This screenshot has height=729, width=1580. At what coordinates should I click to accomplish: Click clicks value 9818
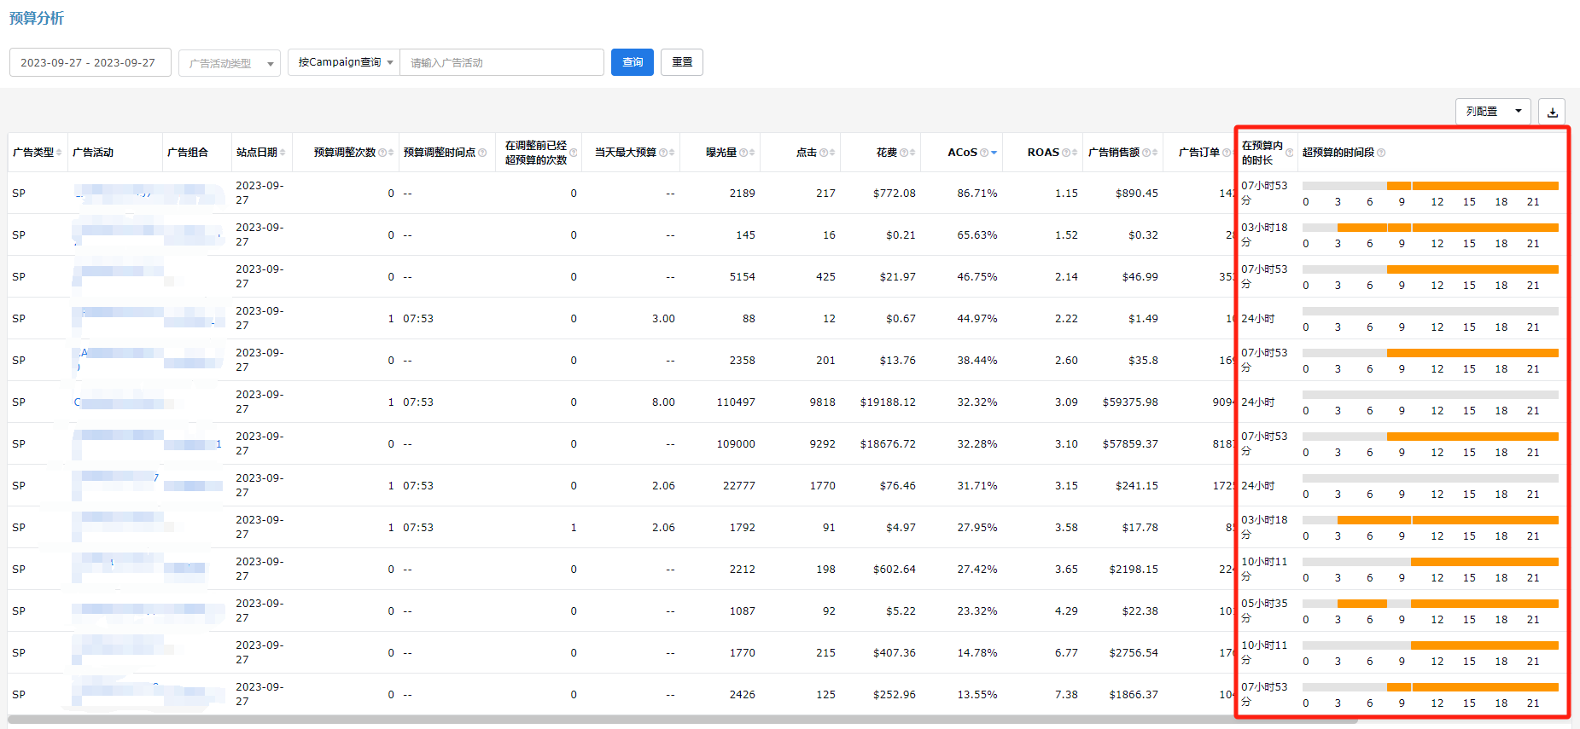point(823,402)
